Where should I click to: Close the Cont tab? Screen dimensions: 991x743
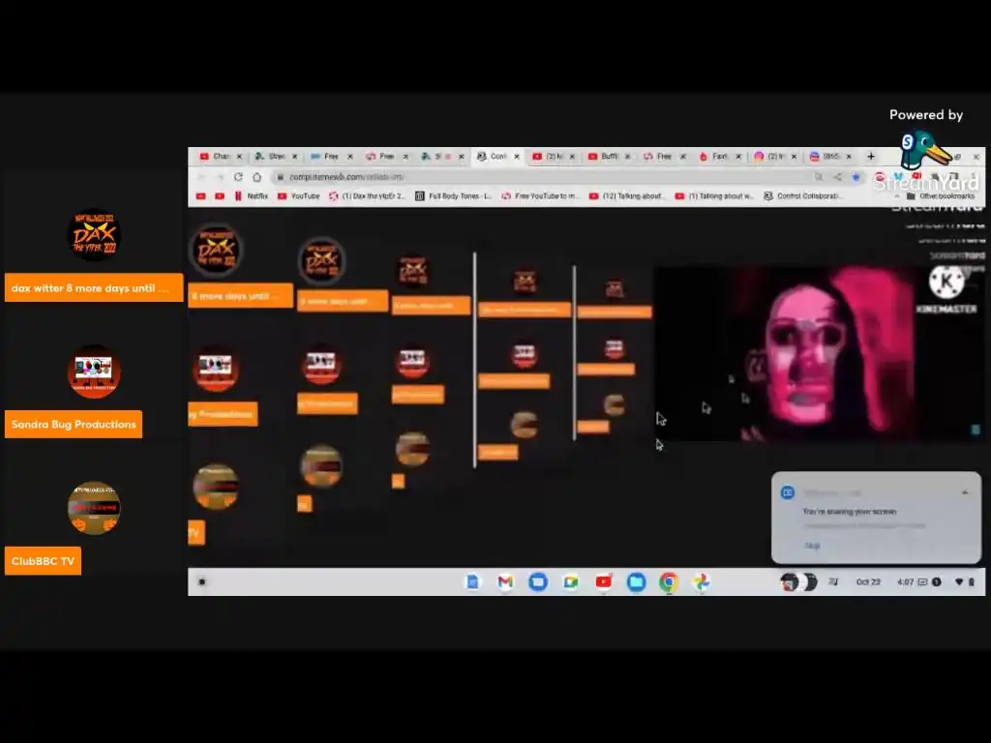pyautogui.click(x=517, y=156)
